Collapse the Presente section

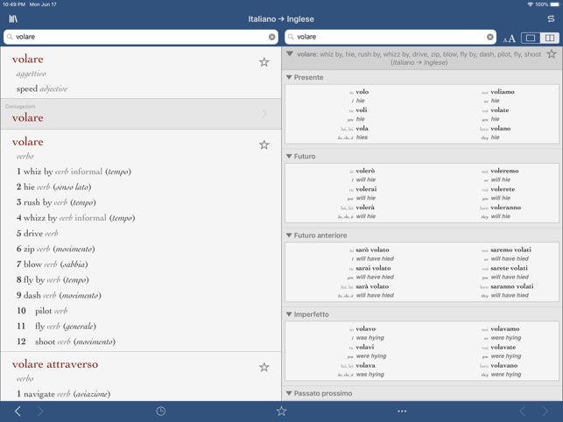tap(289, 77)
